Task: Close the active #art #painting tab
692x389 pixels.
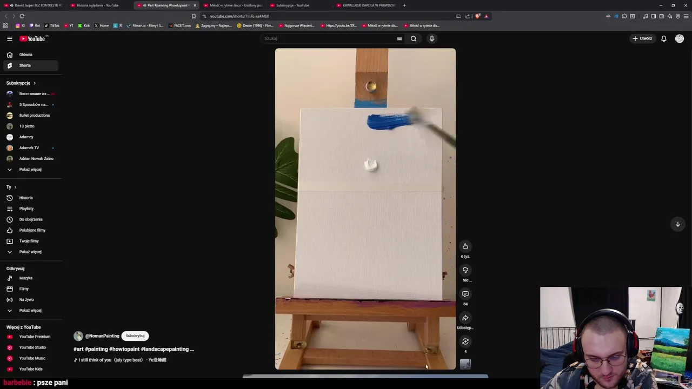Action: 195,5
